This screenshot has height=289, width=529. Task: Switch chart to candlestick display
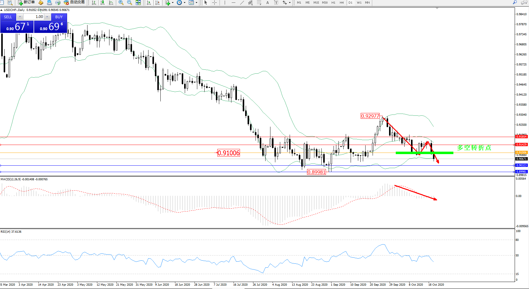(x=102, y=3)
